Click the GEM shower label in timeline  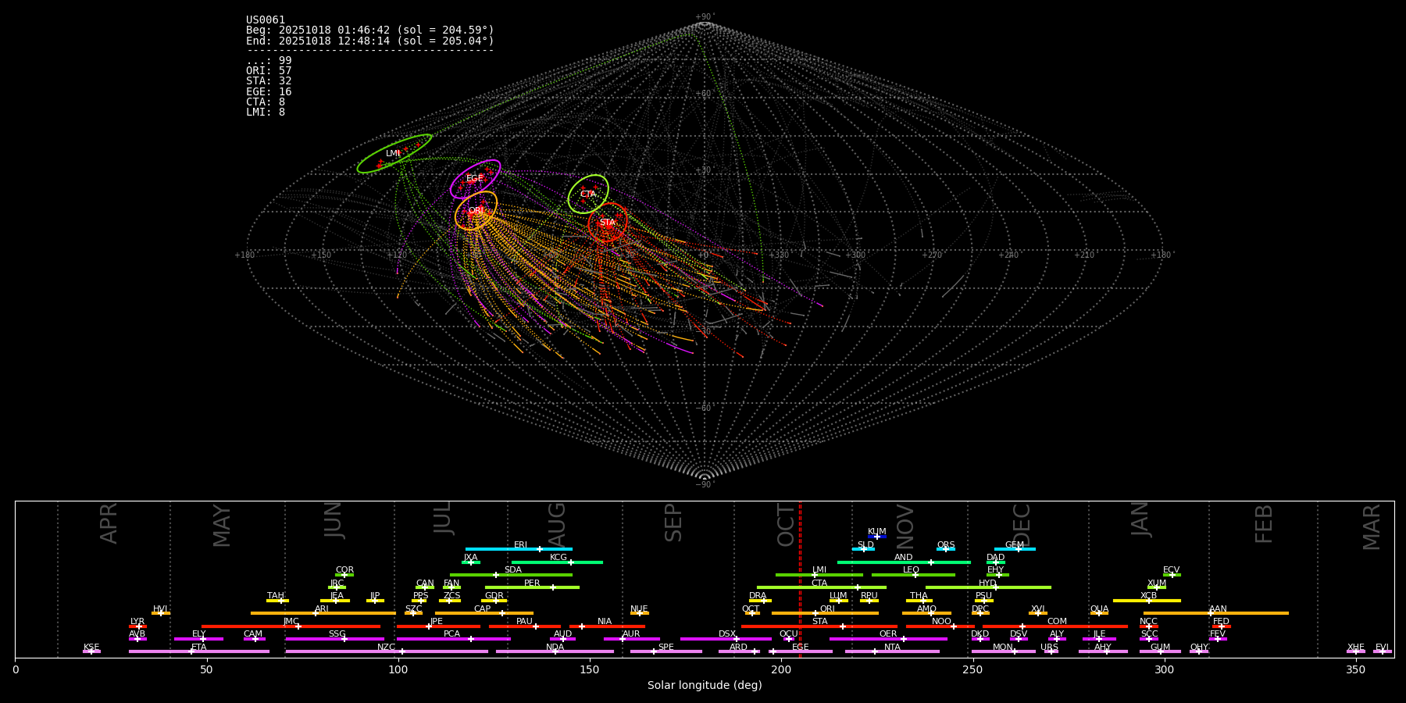point(1015,545)
